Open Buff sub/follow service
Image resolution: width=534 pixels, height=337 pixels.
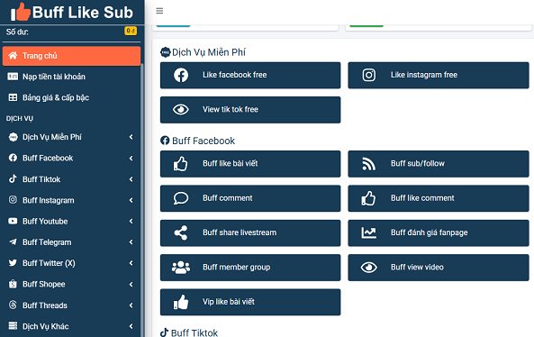[x=439, y=164]
